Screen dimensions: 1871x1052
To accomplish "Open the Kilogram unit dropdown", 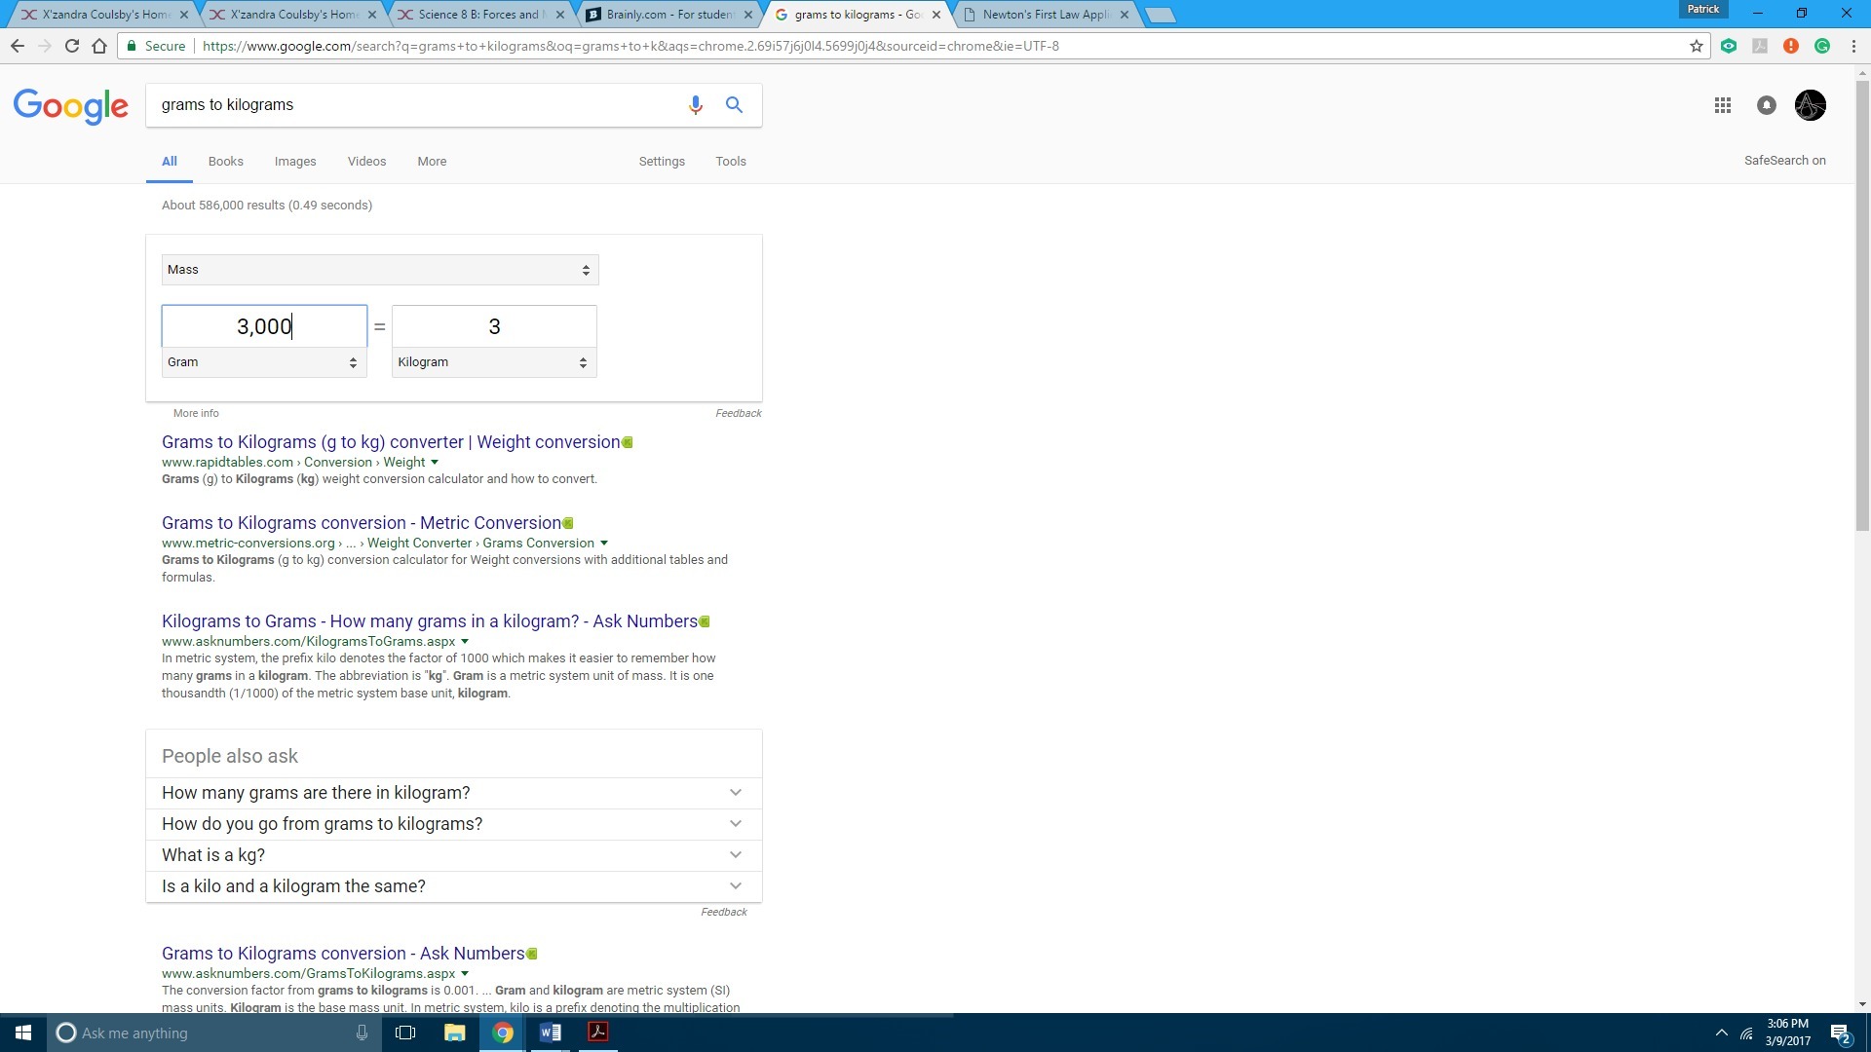I will (493, 362).
